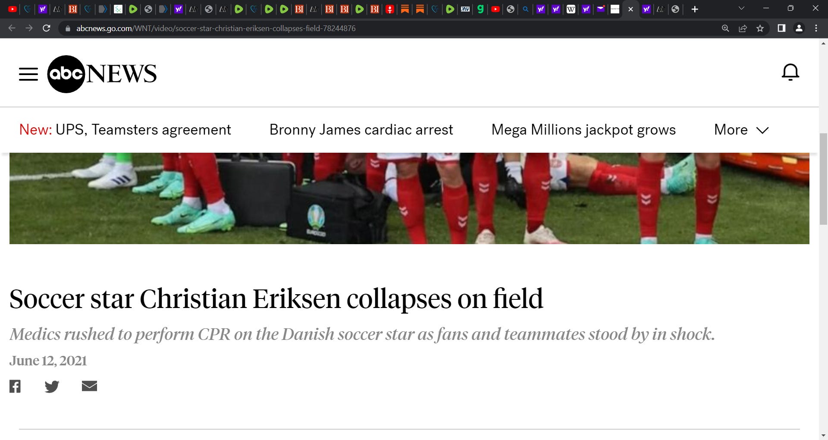Open the hamburger navigation menu
828x440 pixels.
coord(28,74)
